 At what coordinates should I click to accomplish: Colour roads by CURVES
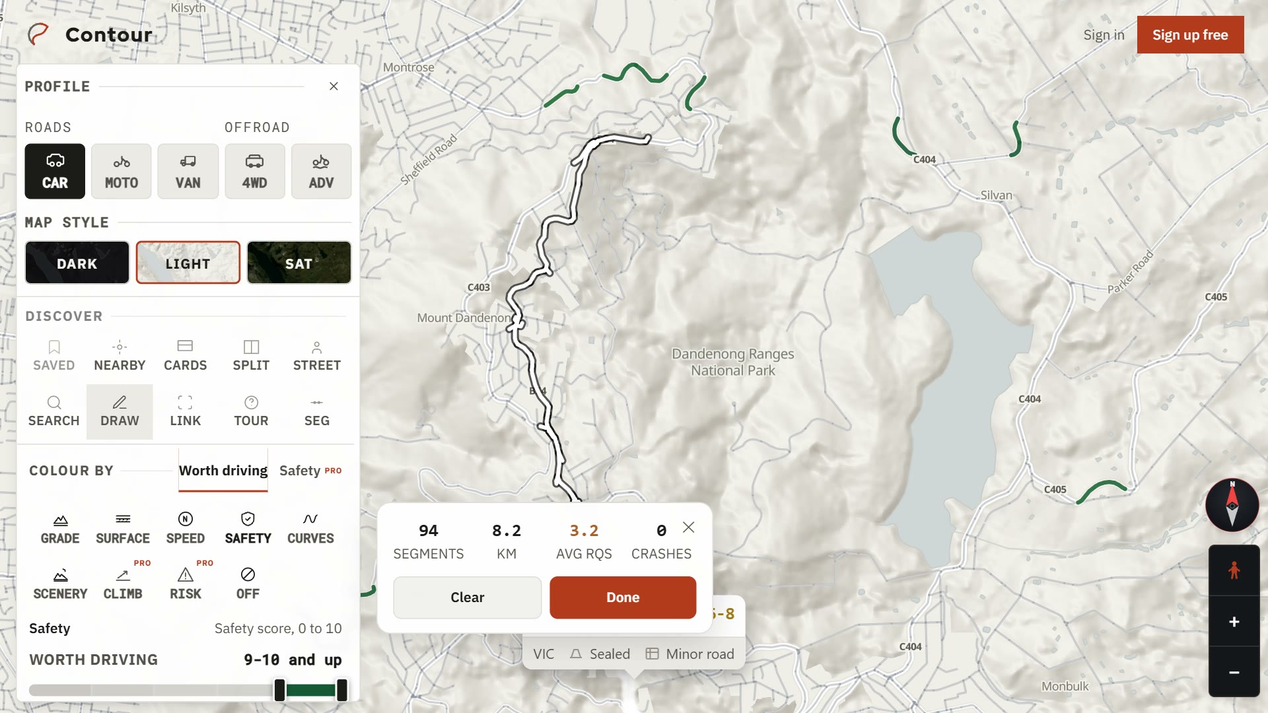(x=310, y=529)
